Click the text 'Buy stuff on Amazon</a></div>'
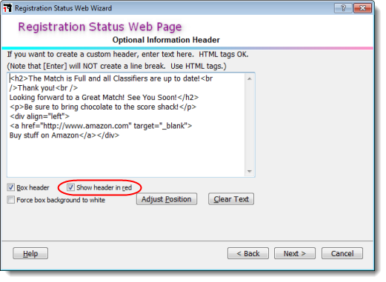The image size is (386, 282). (x=64, y=135)
